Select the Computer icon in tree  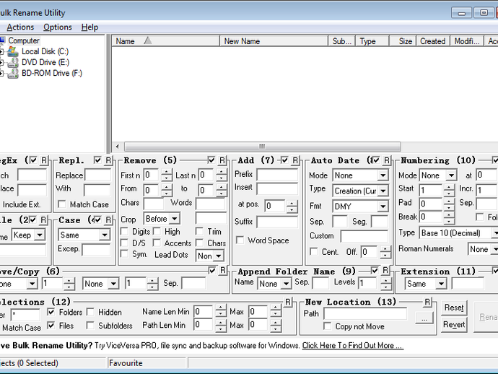click(x=3, y=40)
